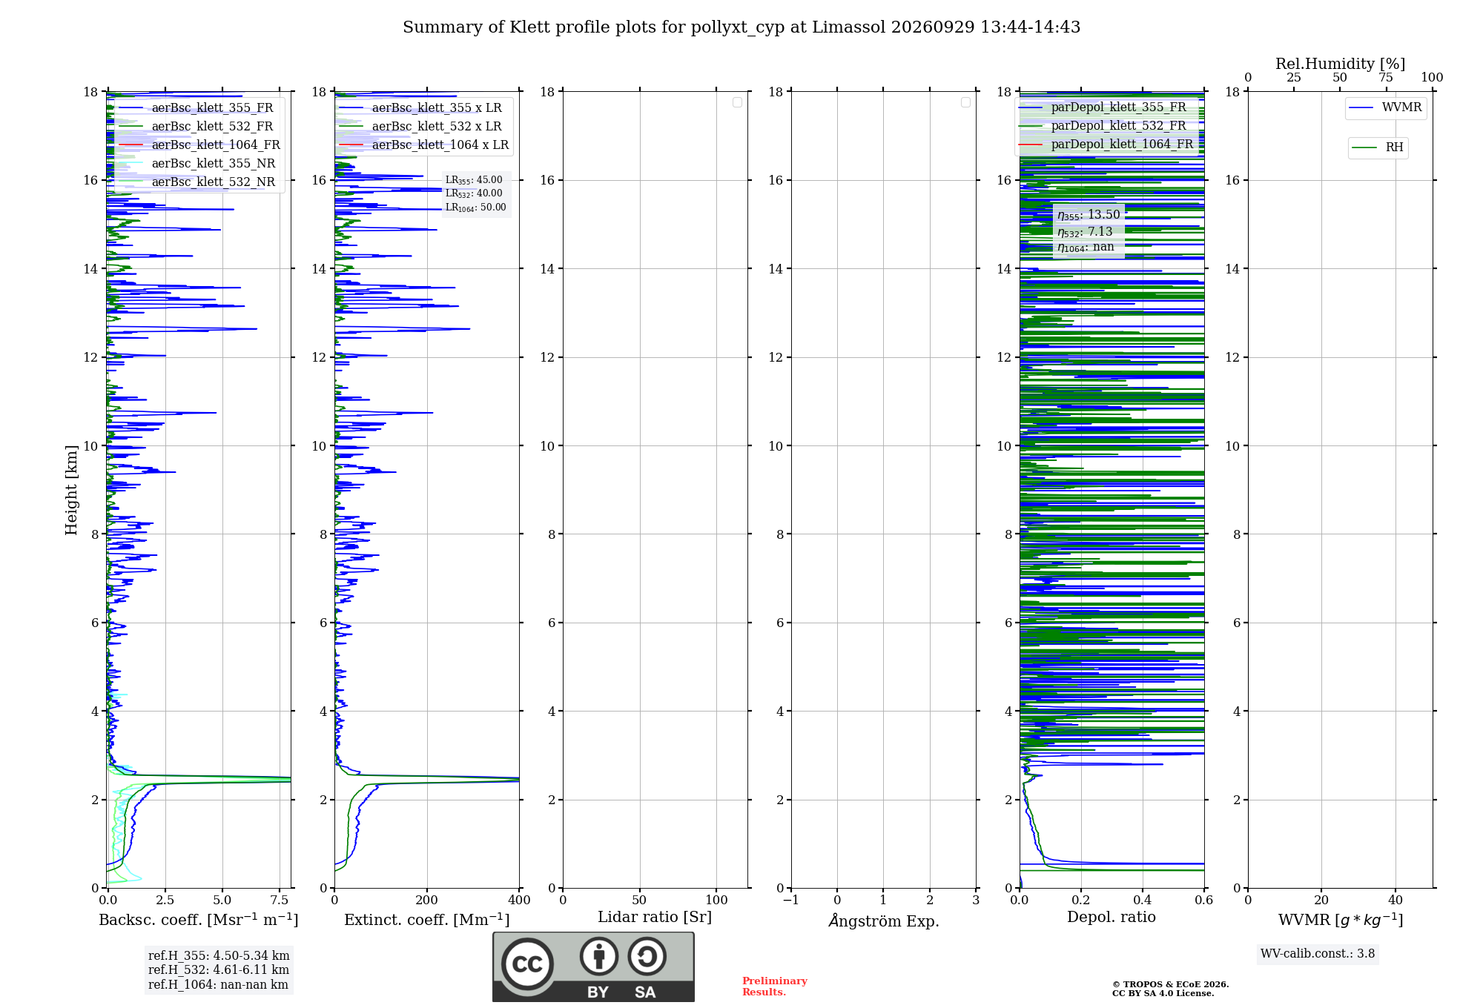Click ref.H_355: 4.50-5.34 km text
Image resolution: width=1483 pixels, height=1008 pixels.
(219, 956)
